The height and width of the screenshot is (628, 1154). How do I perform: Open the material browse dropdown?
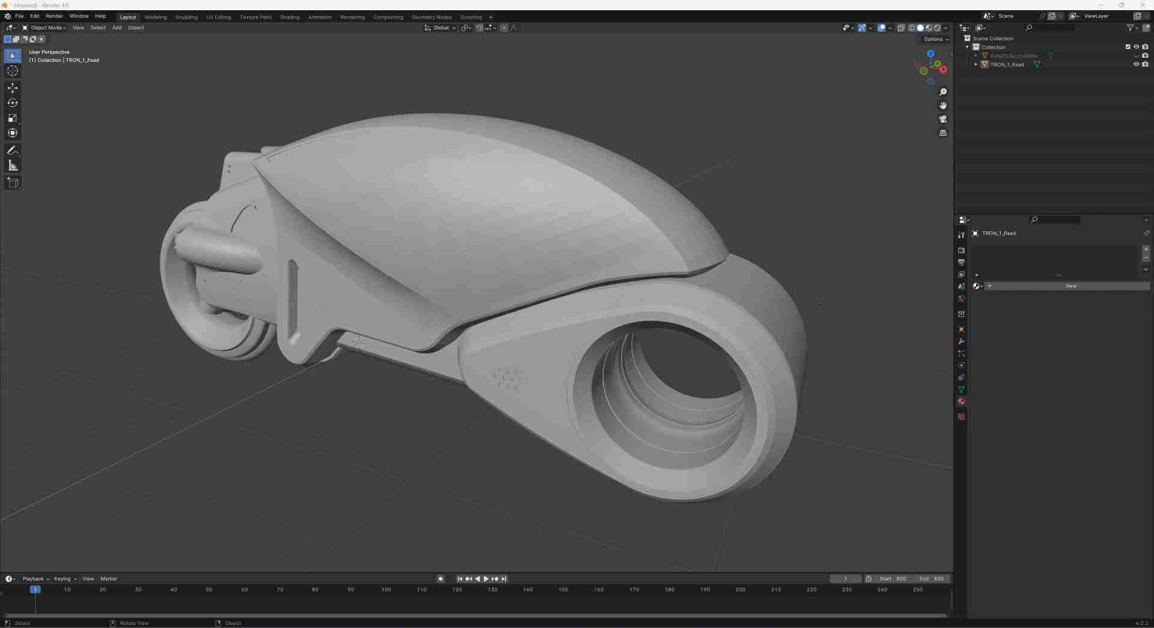[x=977, y=286]
